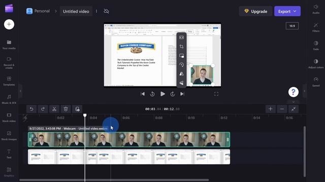
Task: Click the Untitled video title field
Action: point(76,11)
